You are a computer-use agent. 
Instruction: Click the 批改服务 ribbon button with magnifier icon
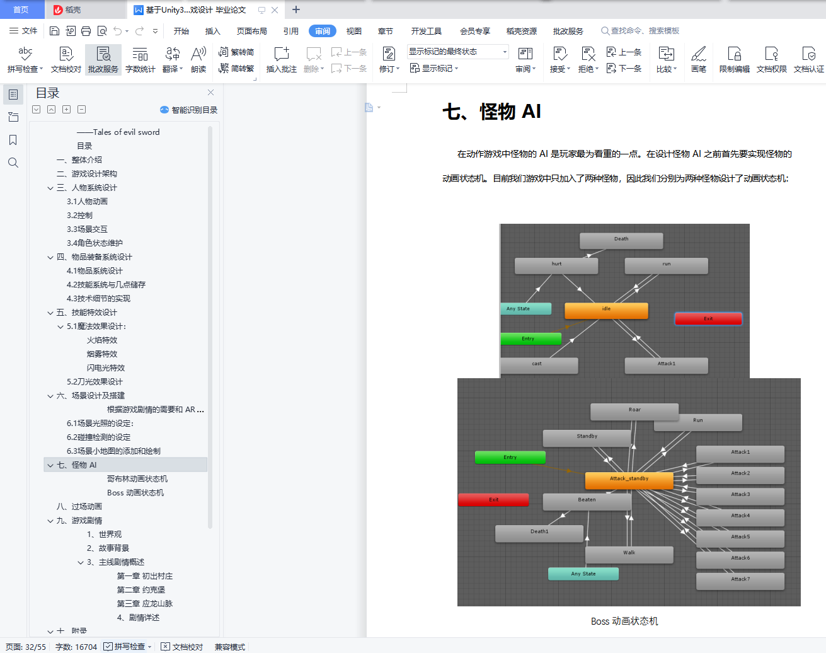tap(103, 60)
